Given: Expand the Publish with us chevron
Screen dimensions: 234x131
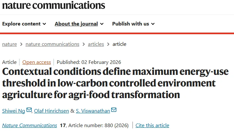Looking at the screenshot, I should click(153, 24).
